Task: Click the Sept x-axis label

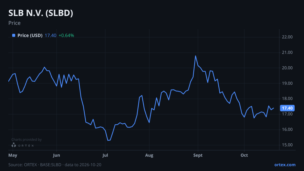Action: pyautogui.click(x=198, y=155)
